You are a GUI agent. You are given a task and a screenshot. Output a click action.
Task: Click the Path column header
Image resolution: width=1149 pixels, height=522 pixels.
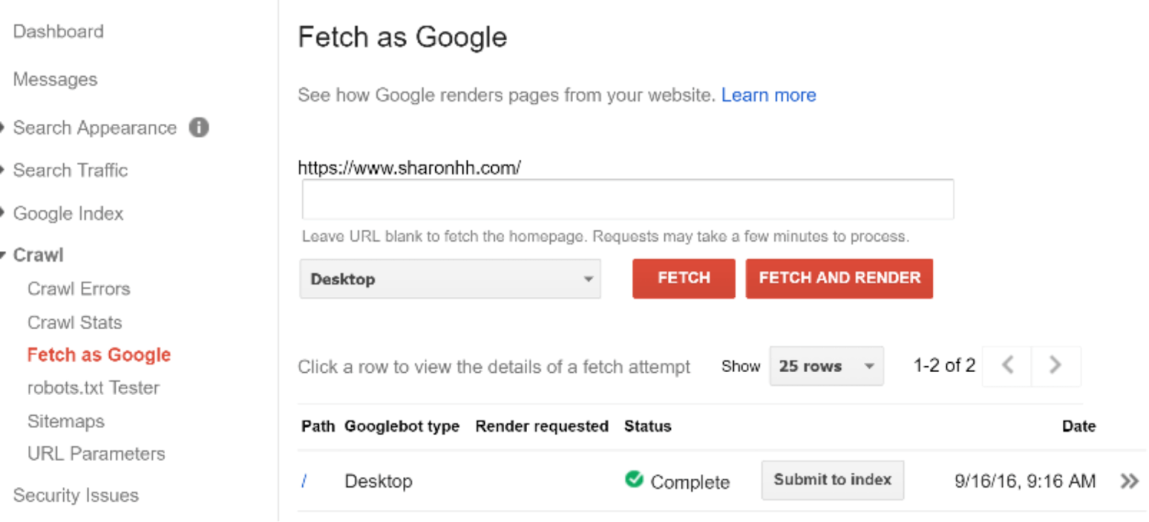[318, 427]
